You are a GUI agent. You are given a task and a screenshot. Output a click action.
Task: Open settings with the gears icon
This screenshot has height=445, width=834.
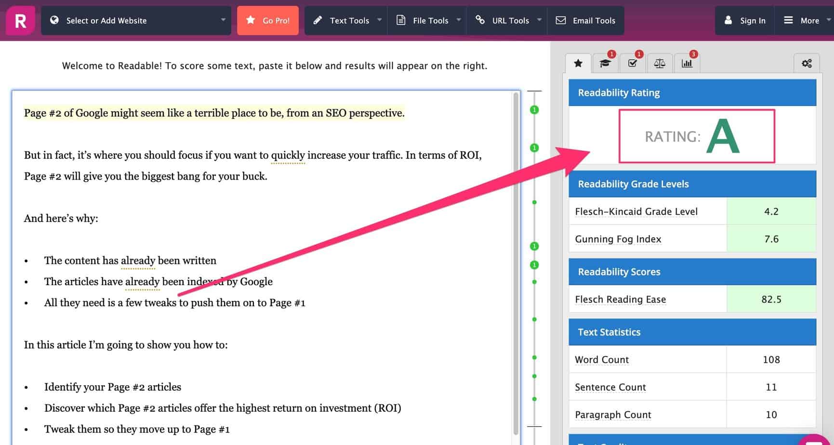click(x=807, y=63)
